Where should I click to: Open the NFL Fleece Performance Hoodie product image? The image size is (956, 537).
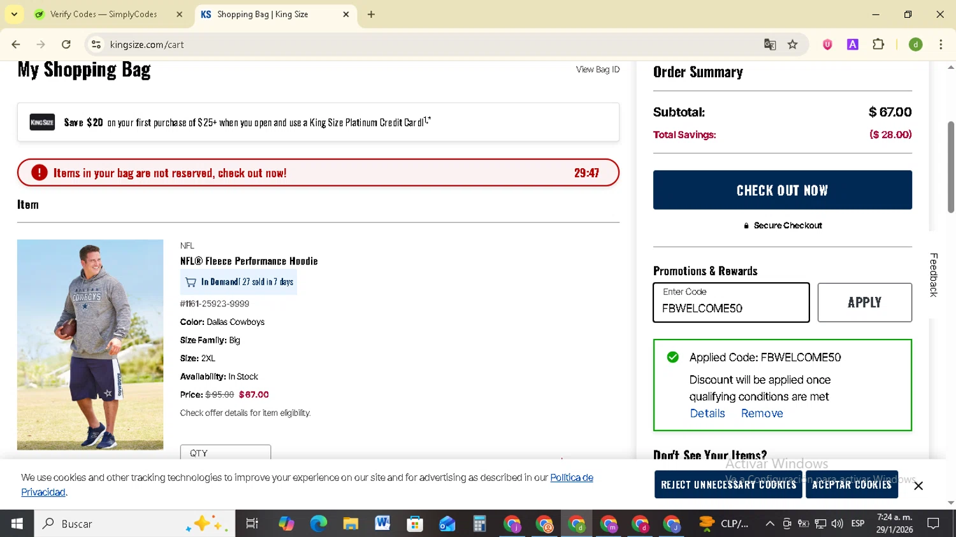(x=90, y=345)
